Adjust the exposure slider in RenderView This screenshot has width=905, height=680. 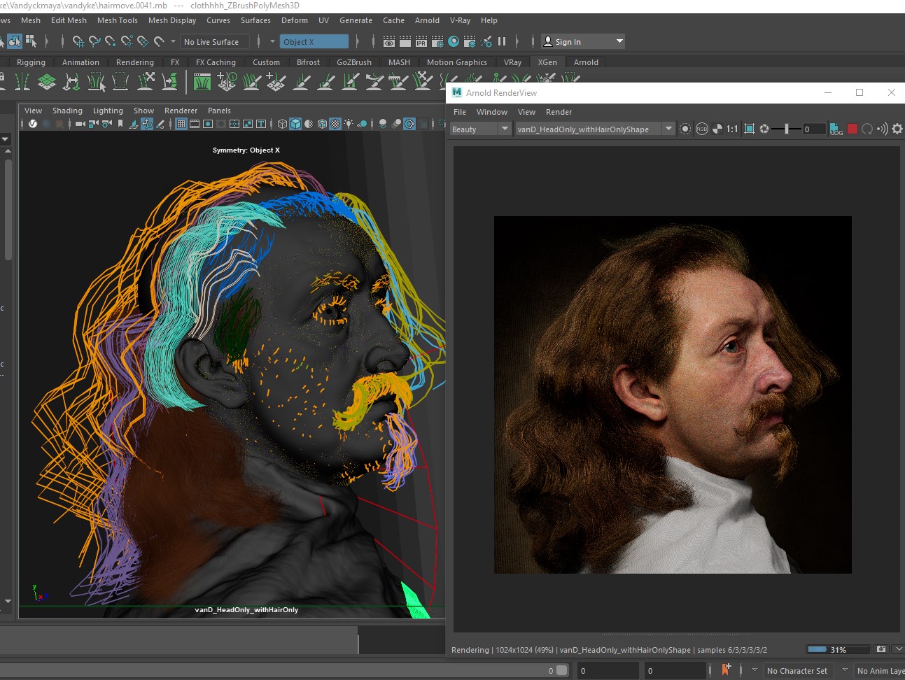tap(787, 129)
